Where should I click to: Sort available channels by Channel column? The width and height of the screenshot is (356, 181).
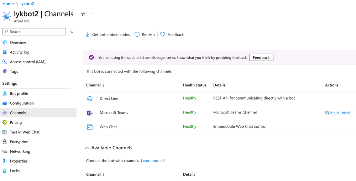[95, 174]
